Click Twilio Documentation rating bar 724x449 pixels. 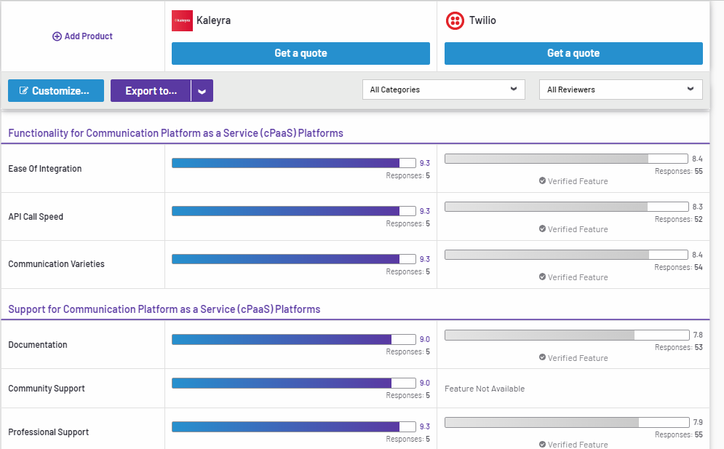point(567,335)
